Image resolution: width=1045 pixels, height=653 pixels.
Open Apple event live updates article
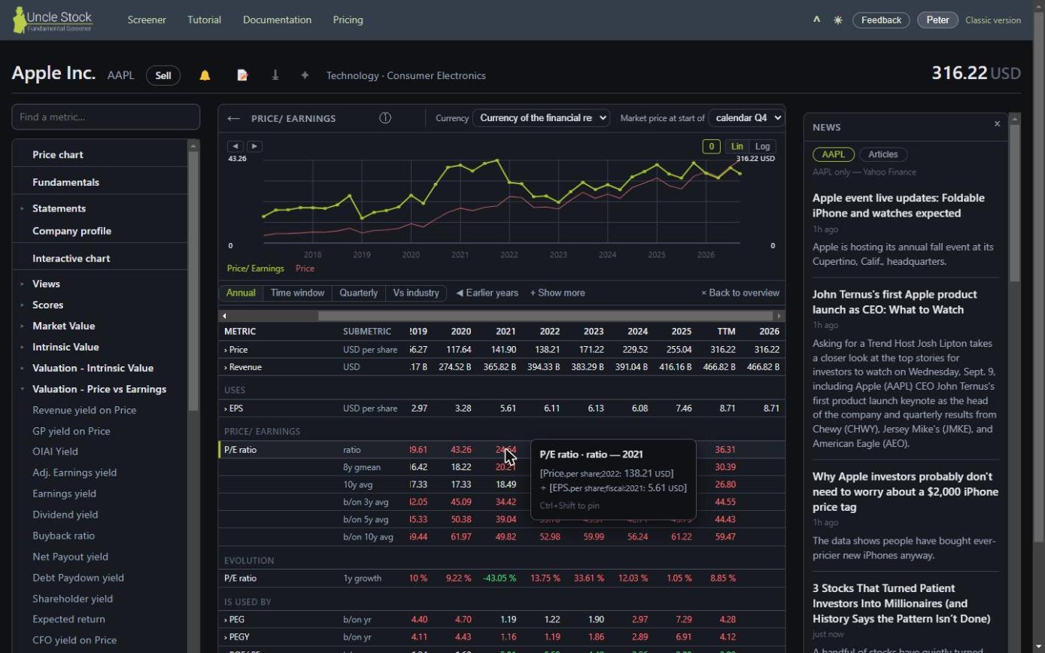[898, 205]
